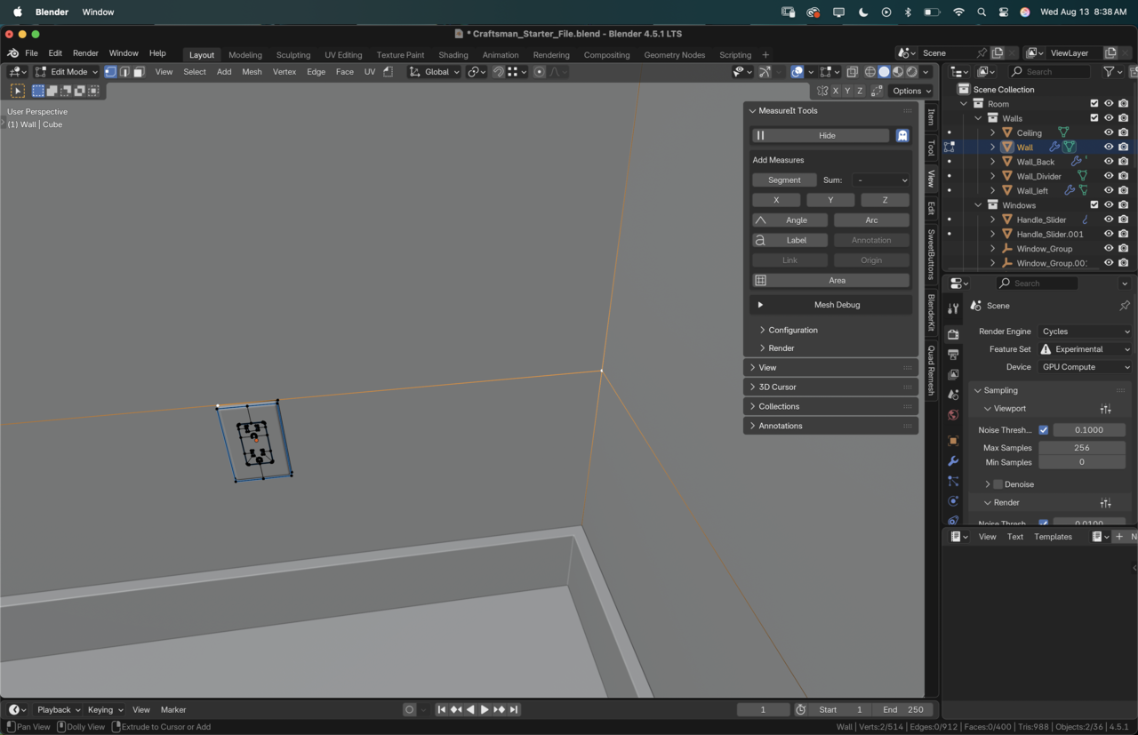Open the View Layer properties tab icon

point(953,375)
